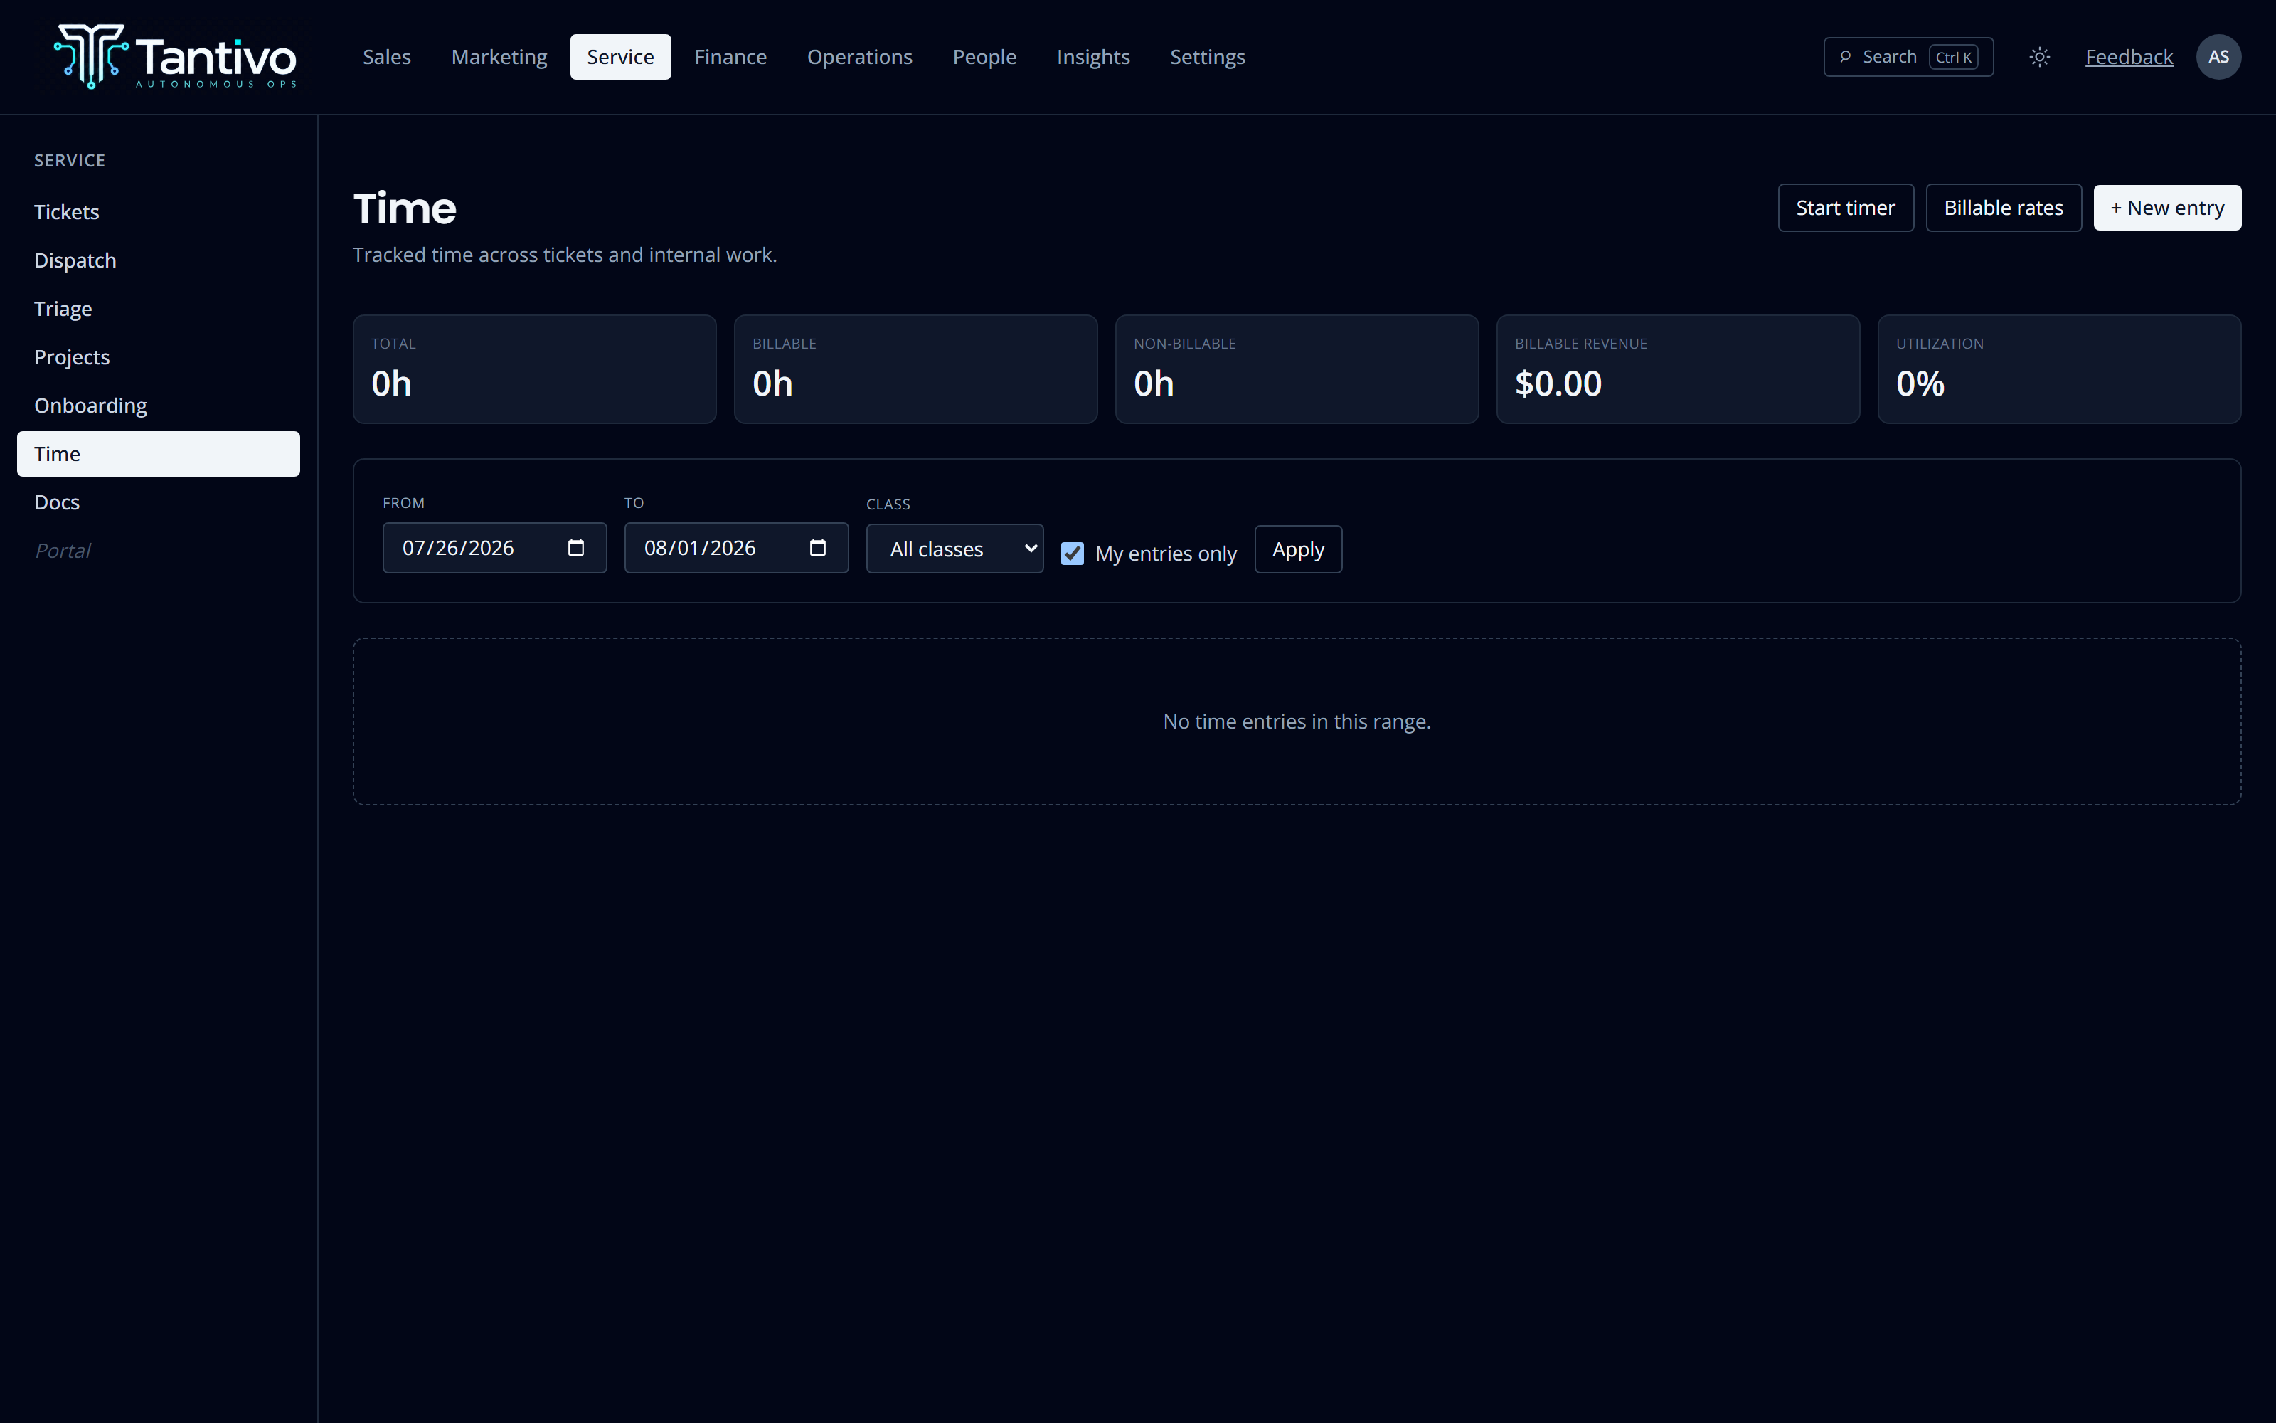The width and height of the screenshot is (2276, 1423).
Task: Open Triage in the sidebar
Action: (158, 309)
